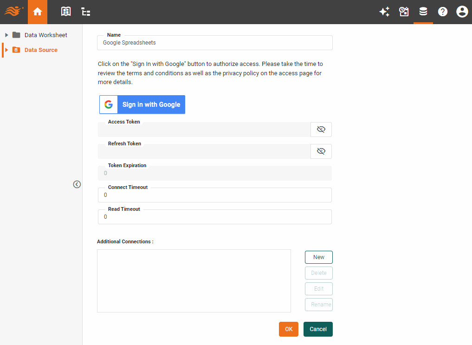
Task: Click the image gallery icon near the top right
Action: tap(404, 12)
